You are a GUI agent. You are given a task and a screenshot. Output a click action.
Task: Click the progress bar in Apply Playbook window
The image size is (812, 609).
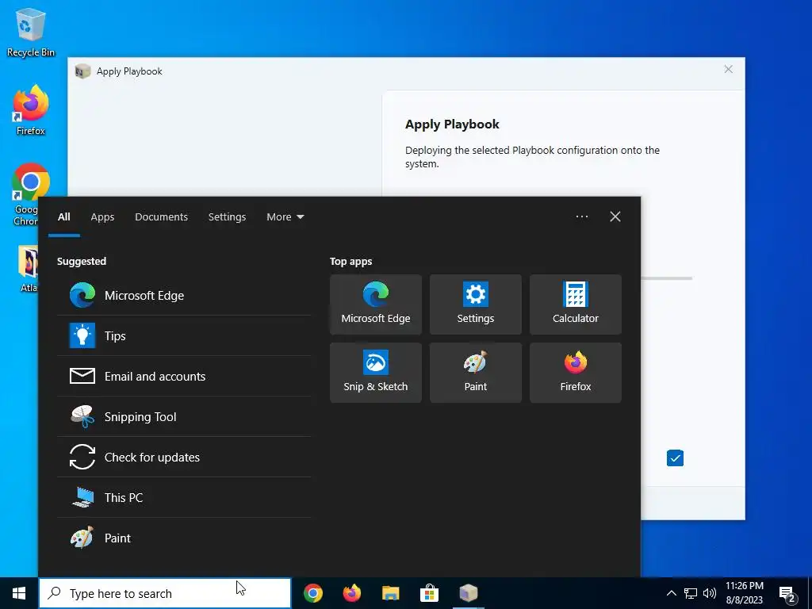(666, 278)
